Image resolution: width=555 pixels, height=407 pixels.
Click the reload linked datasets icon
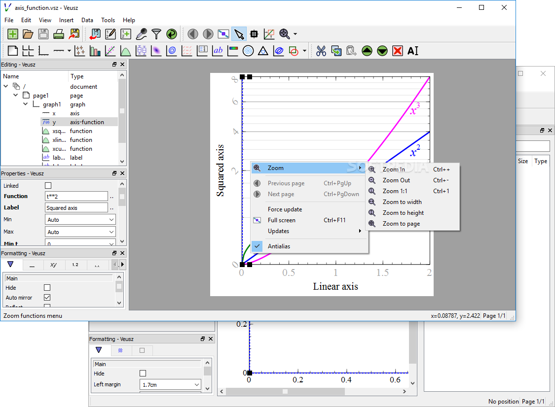click(172, 34)
